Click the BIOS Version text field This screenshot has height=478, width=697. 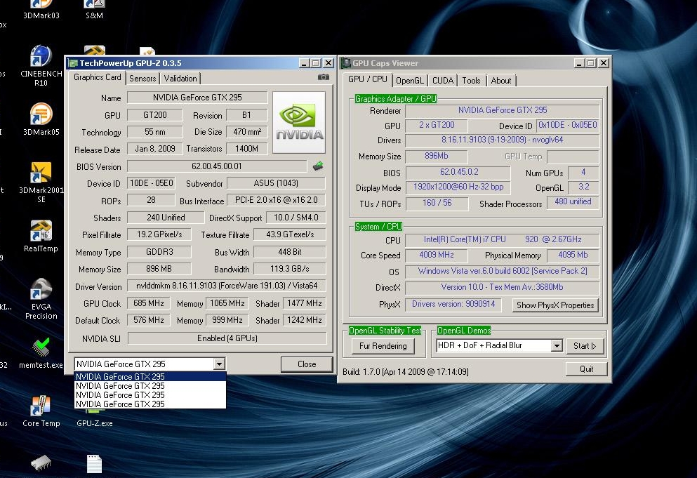[217, 167]
